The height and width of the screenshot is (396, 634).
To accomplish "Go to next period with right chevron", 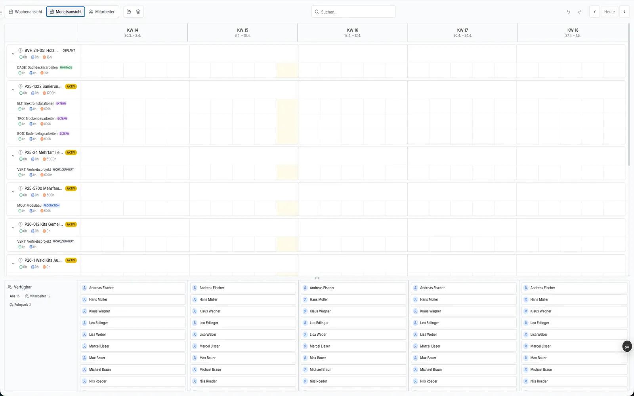I will tap(624, 12).
